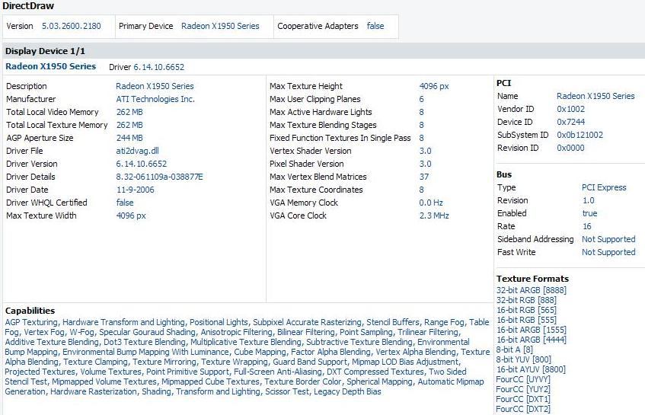This screenshot has height=415, width=645.
Task: Click the Total Local Texture Memory 262 MB value
Action: [x=129, y=125]
